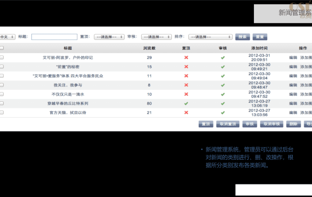Open the 置顶 filter dropdown
312x197 pixels.
pos(109,37)
